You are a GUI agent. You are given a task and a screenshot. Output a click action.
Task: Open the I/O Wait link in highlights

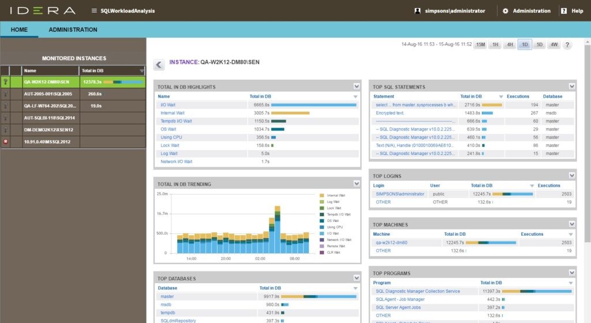point(169,105)
